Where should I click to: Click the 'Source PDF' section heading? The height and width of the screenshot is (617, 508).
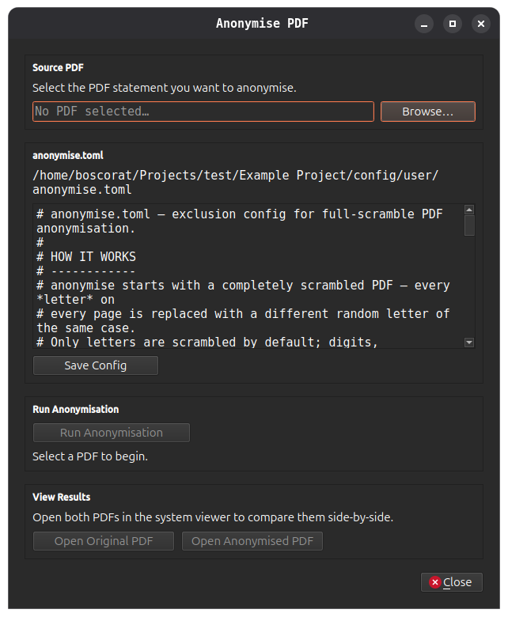tap(58, 68)
